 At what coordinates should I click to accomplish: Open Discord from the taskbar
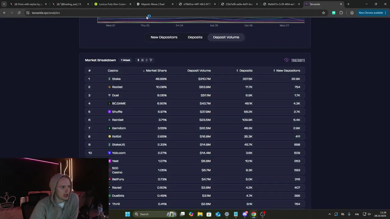(x=245, y=214)
